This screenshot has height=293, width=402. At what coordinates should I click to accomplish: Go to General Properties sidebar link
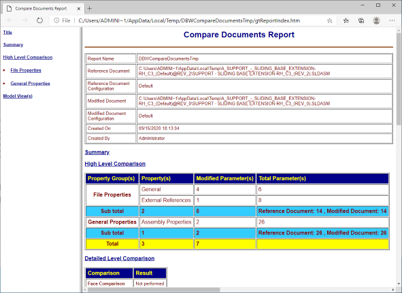click(30, 84)
